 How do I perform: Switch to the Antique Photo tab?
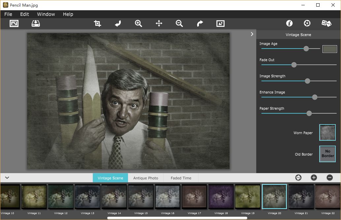pos(145,178)
